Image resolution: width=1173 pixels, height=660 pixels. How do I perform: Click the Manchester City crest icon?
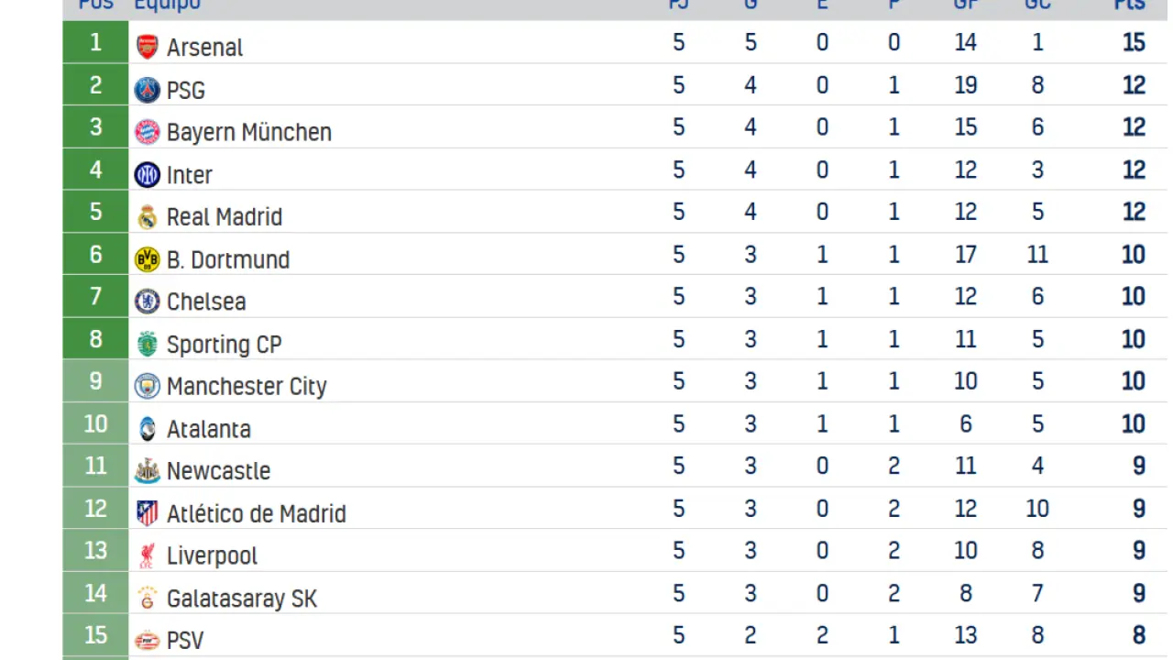[147, 386]
